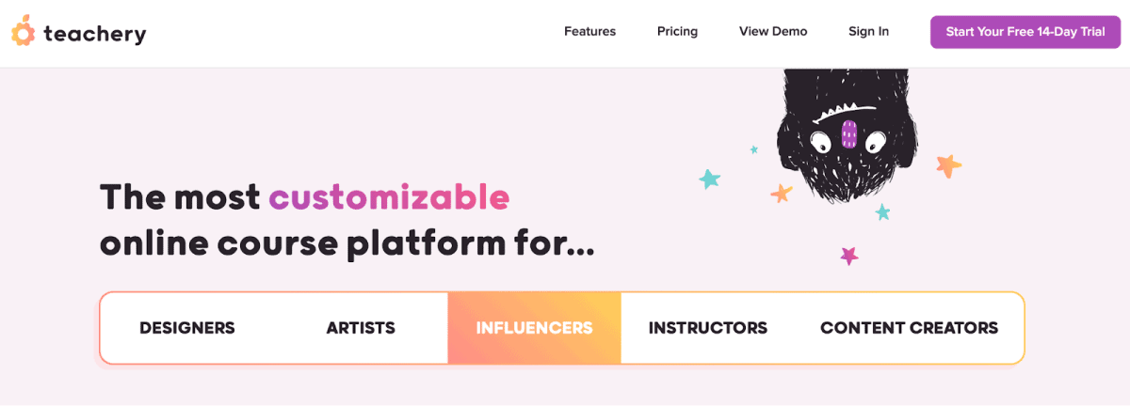Click the teachery wordmark text
This screenshot has width=1130, height=406.
pos(95,35)
